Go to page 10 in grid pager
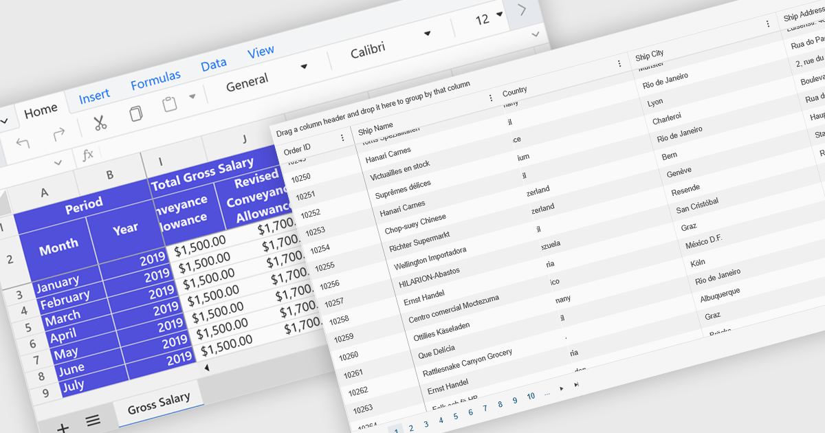Viewport: 825px width, 433px height. (531, 397)
